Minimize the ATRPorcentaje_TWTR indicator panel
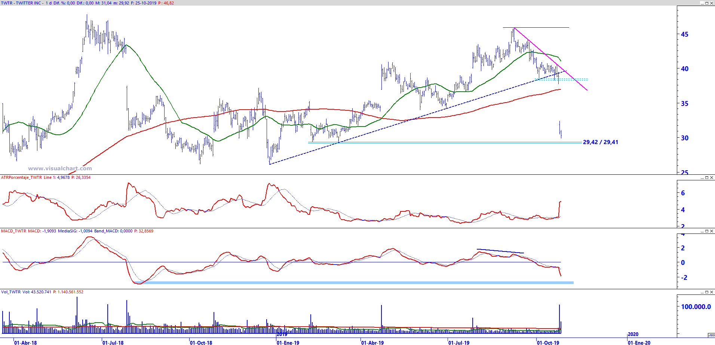 tap(702, 178)
